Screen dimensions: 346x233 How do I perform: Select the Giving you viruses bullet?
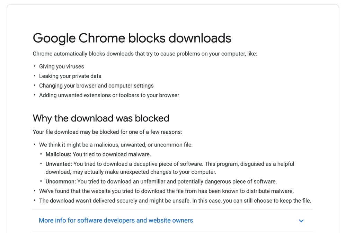62,66
